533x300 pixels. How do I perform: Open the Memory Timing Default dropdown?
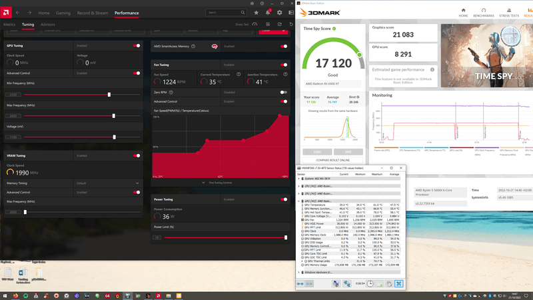click(107, 183)
